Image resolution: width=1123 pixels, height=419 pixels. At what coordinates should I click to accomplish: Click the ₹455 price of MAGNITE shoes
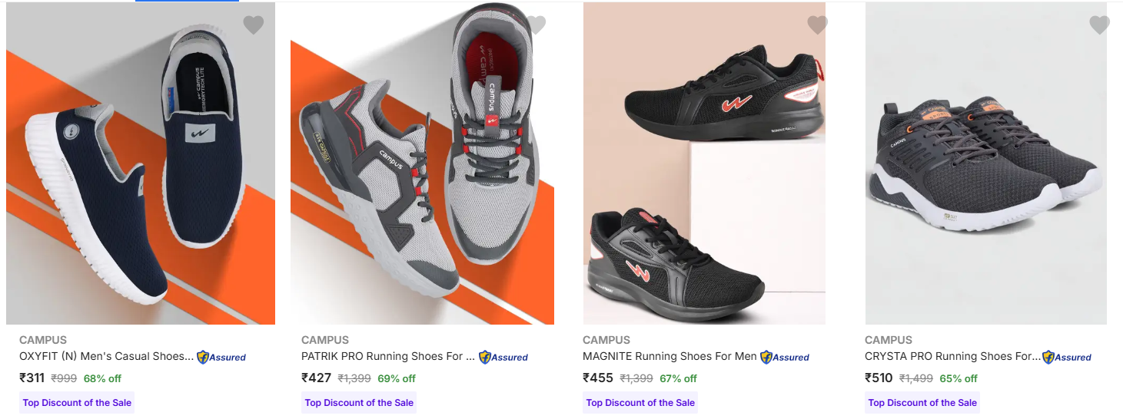pyautogui.click(x=598, y=378)
